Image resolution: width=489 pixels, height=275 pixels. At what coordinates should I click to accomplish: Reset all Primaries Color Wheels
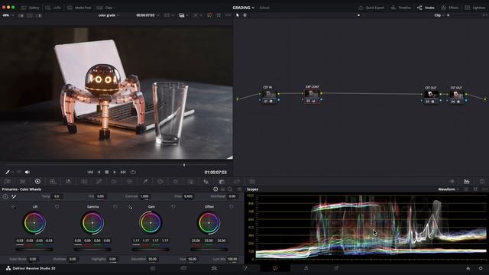coord(239,189)
